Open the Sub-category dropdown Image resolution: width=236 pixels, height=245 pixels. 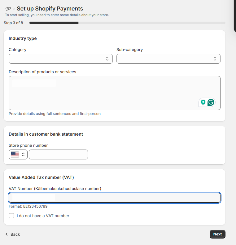(168, 59)
